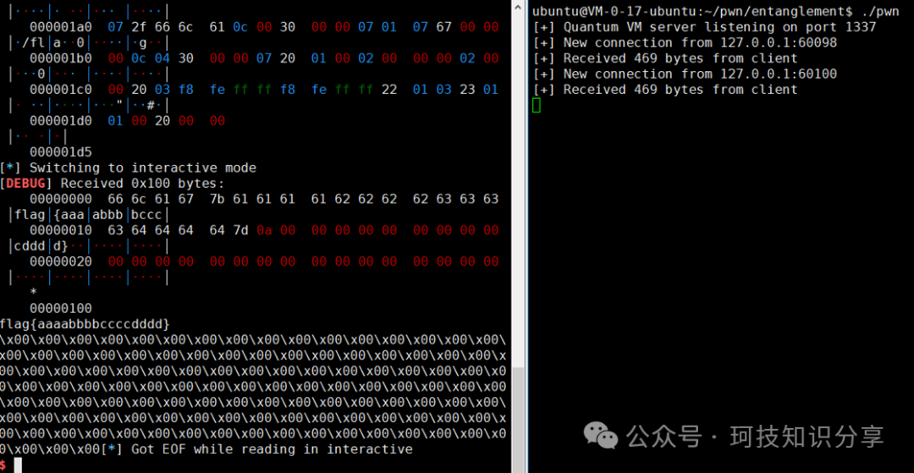The width and height of the screenshot is (914, 473).
Task: Click 'Quantum VM server listening on port 1337'
Action: (719, 27)
